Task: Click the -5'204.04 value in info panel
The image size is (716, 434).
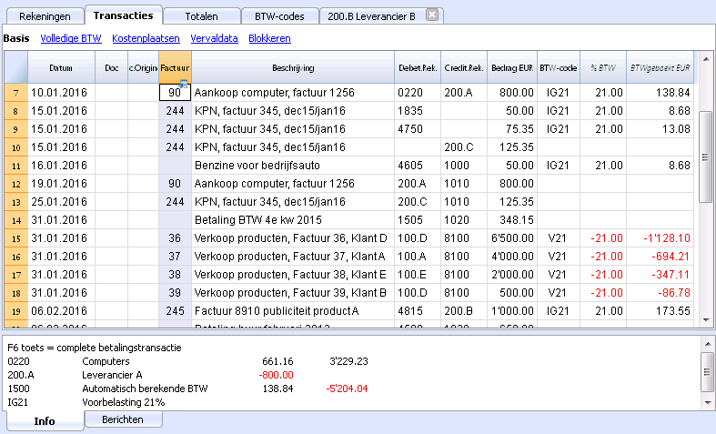Action: (x=347, y=389)
